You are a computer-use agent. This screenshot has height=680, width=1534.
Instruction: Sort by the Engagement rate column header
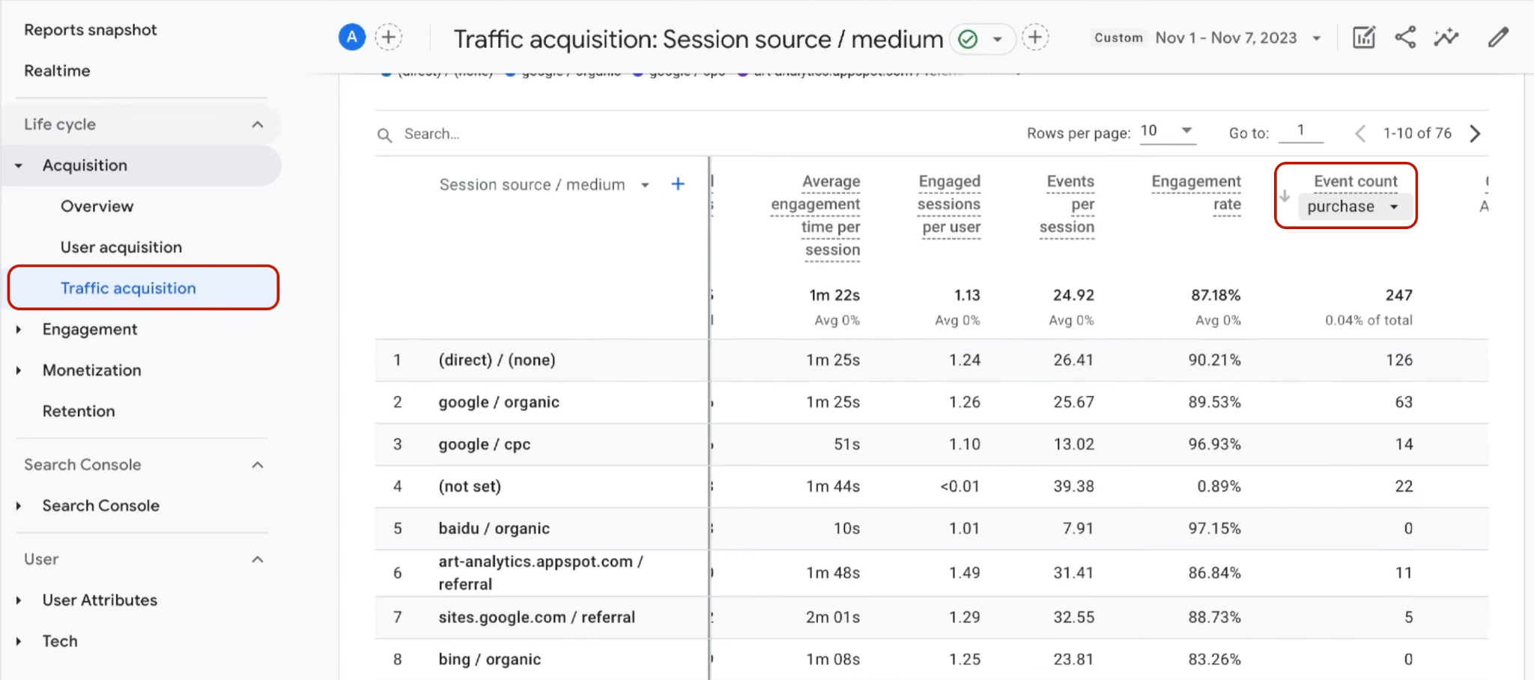[x=1196, y=192]
